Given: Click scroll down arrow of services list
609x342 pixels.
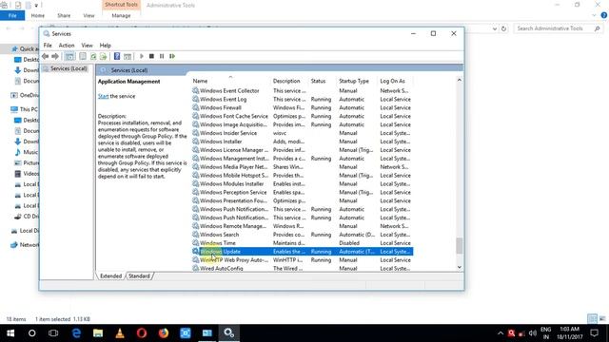Looking at the screenshot, I should pyautogui.click(x=459, y=267).
